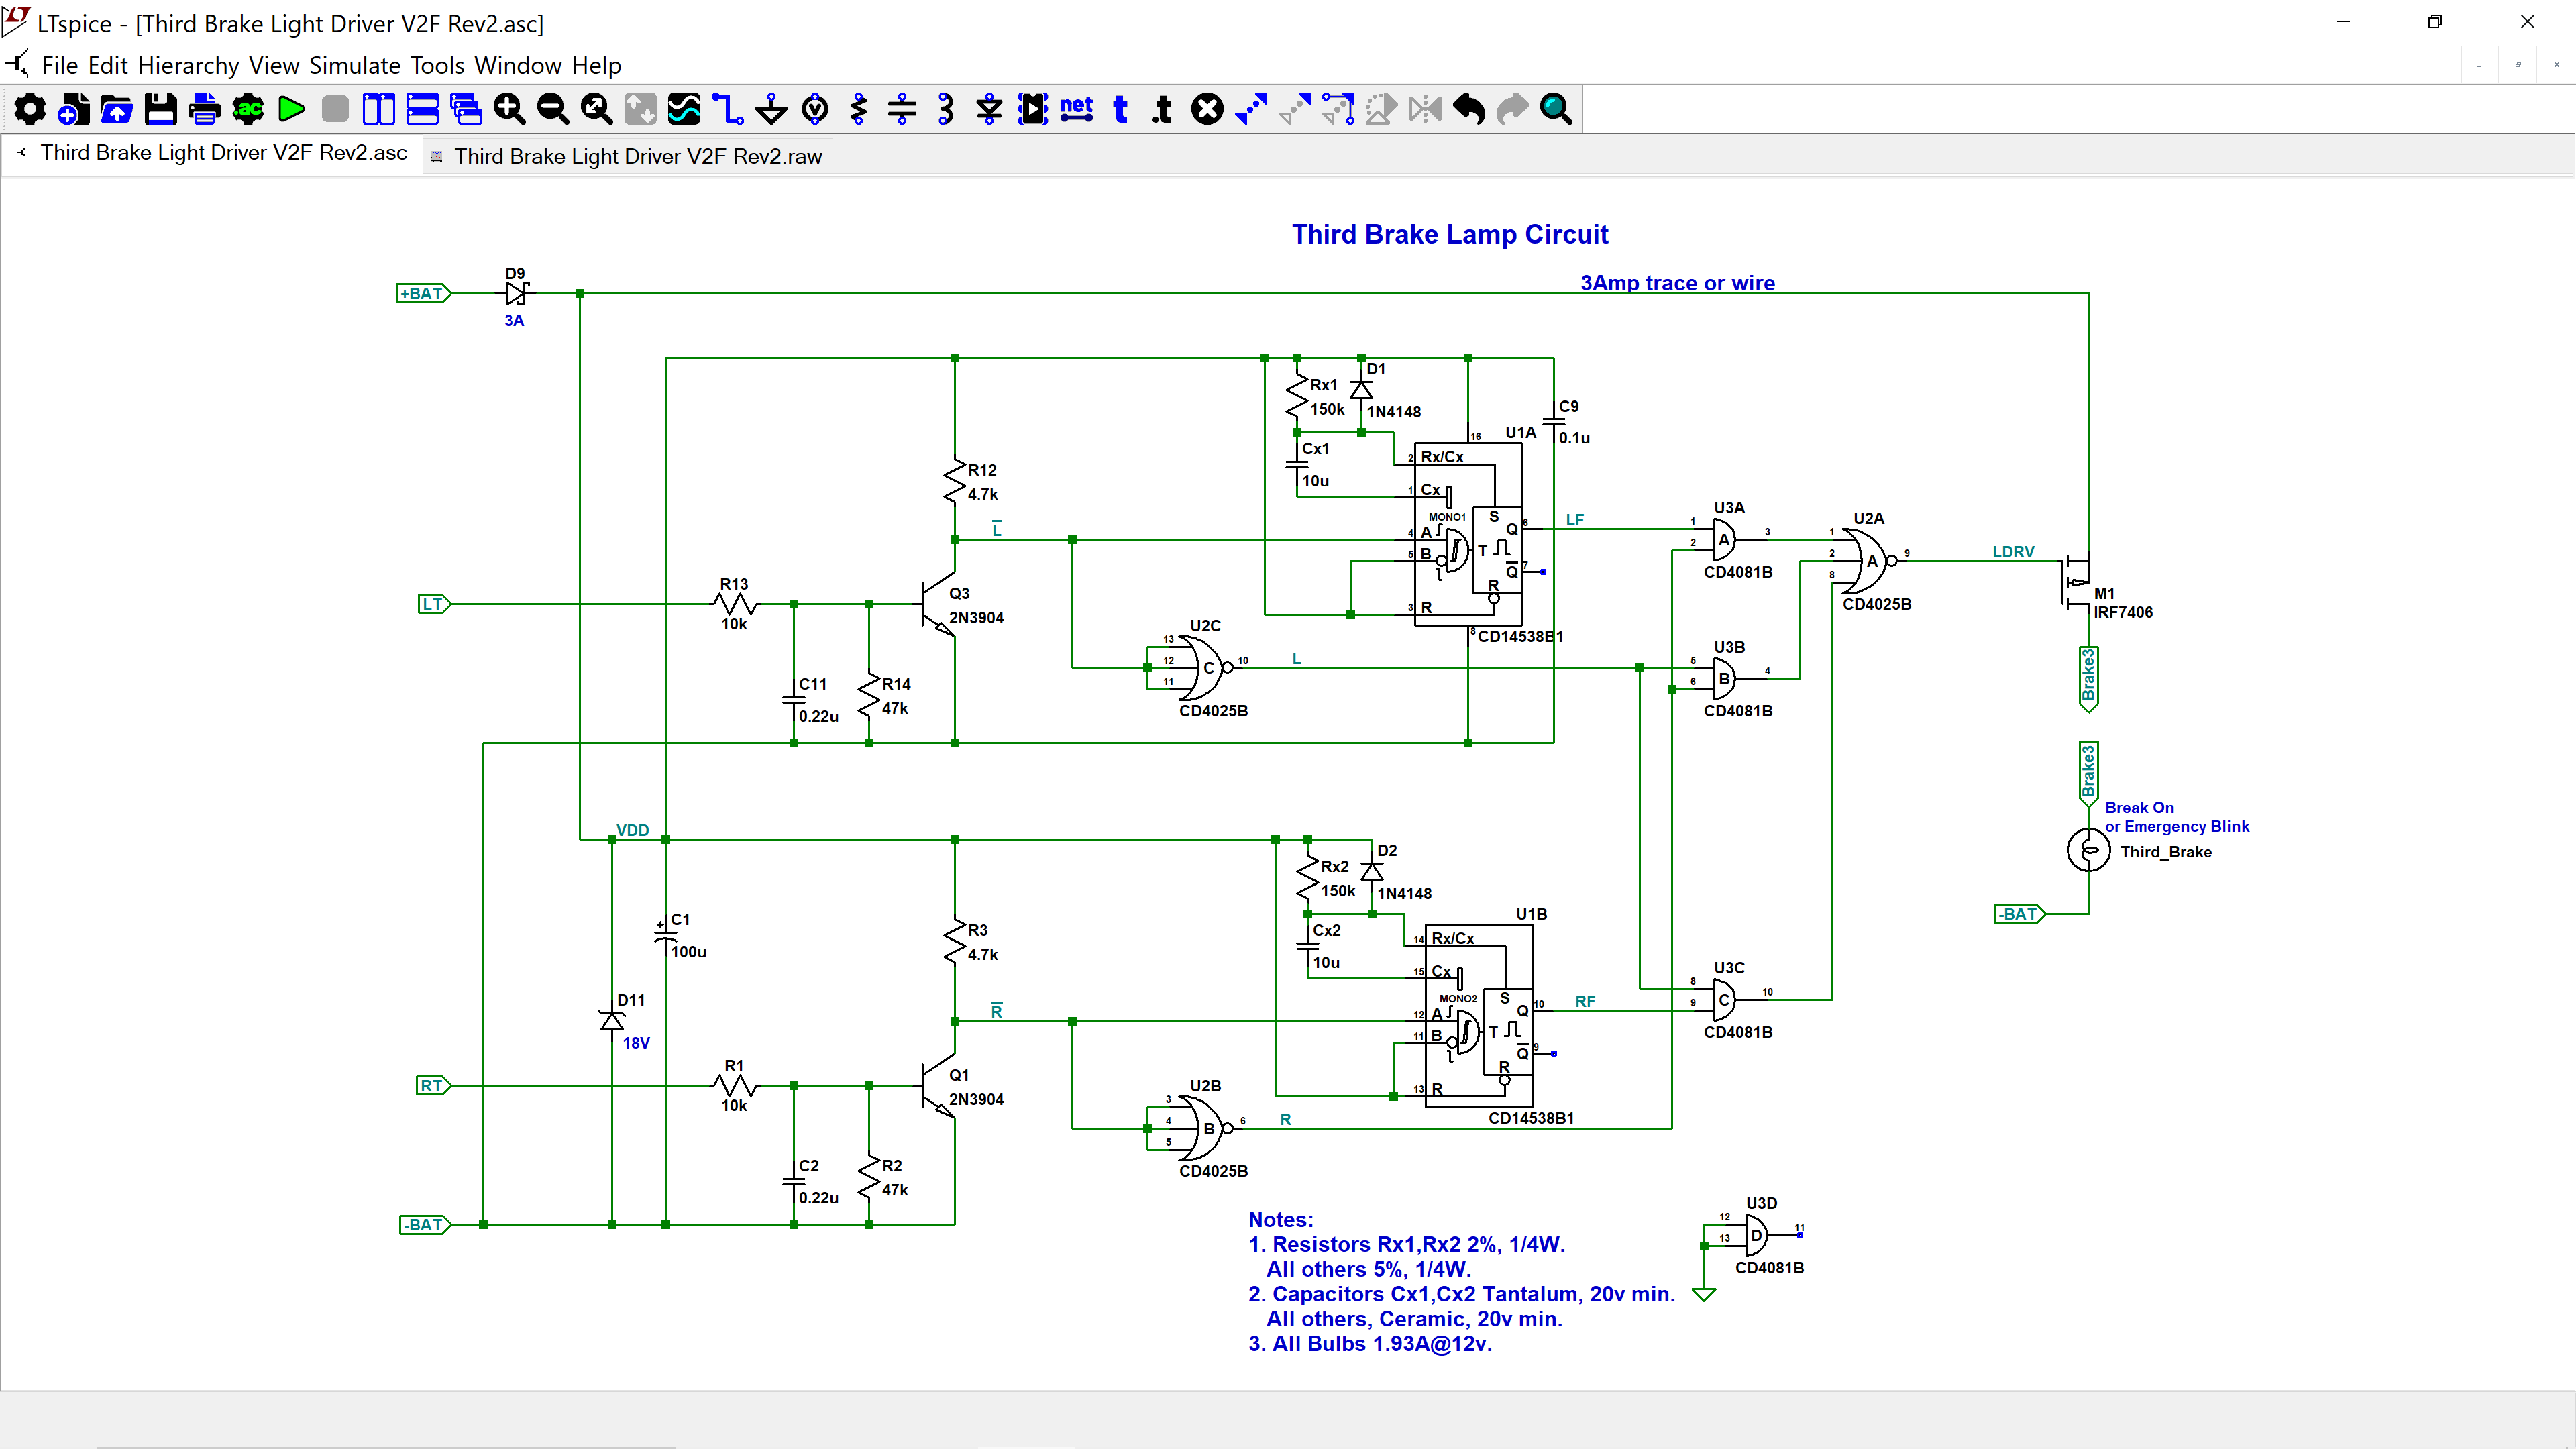Select the RT input port label
This screenshot has width=2576, height=1449.
click(x=434, y=1086)
